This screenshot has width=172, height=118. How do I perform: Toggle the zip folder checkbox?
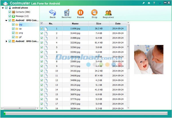click(13, 29)
